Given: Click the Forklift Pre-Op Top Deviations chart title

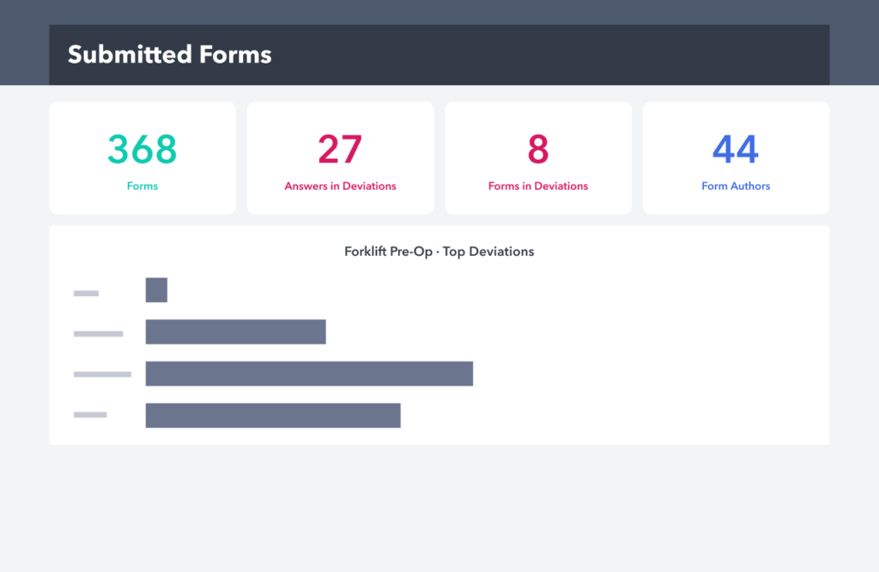Looking at the screenshot, I should [x=439, y=252].
